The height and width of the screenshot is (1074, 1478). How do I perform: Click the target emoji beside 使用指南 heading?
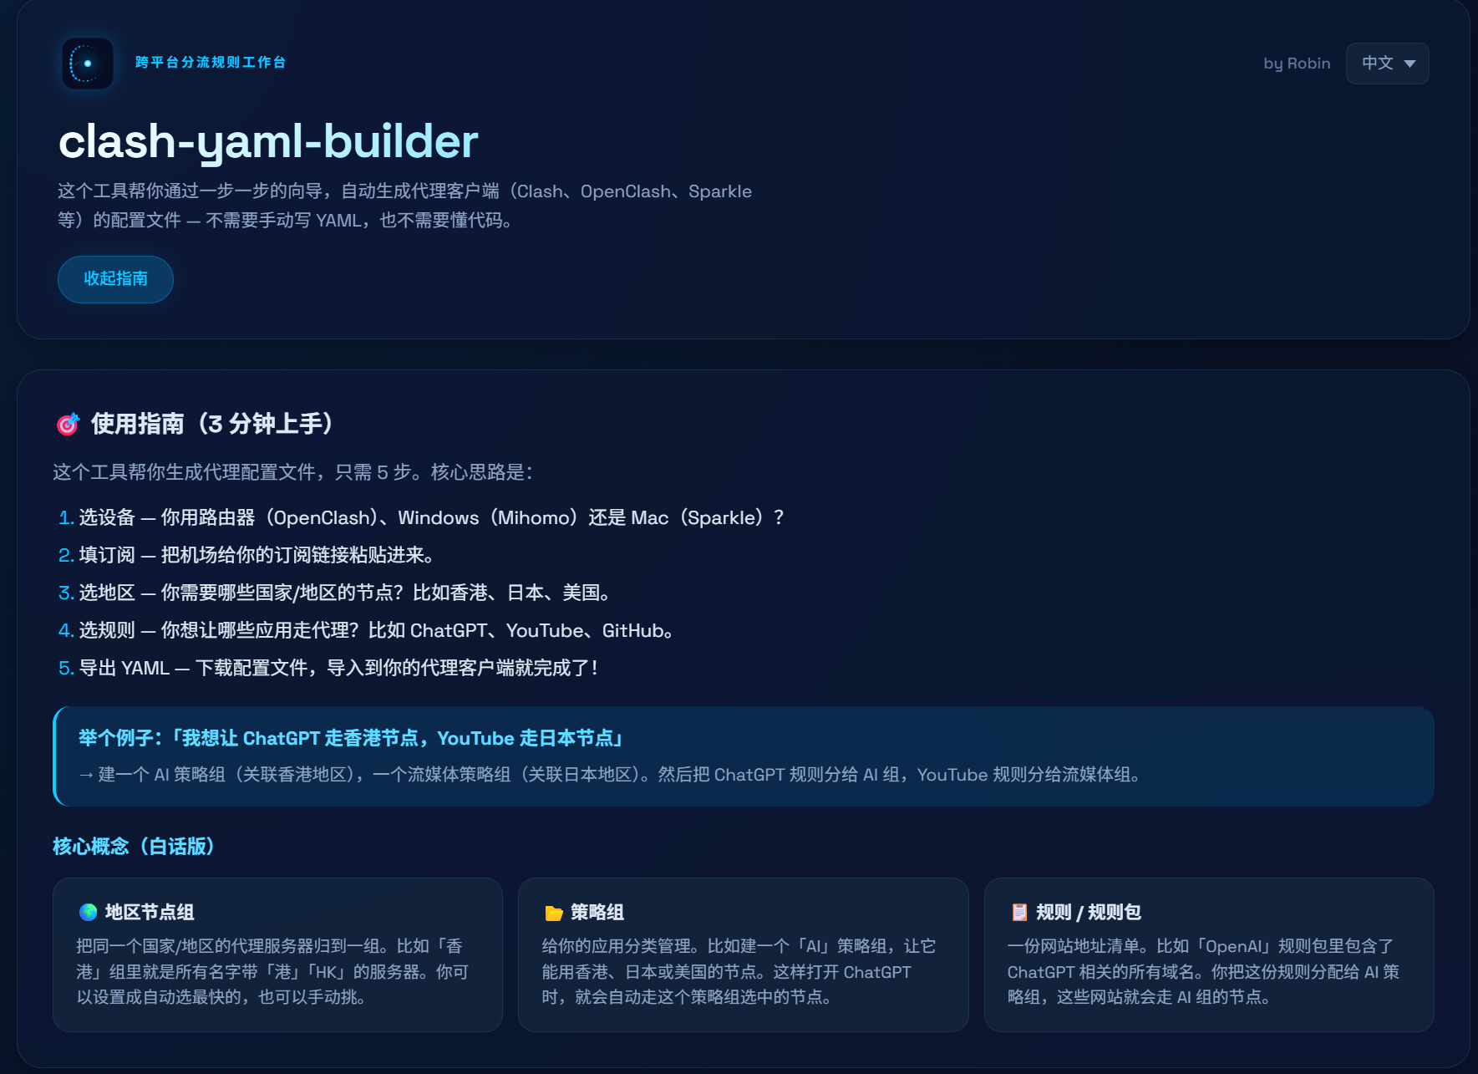click(68, 425)
